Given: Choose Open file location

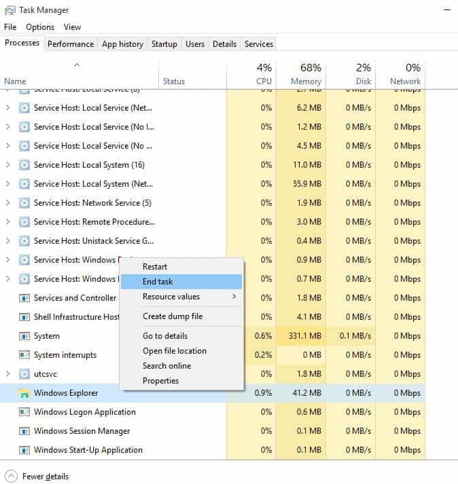Looking at the screenshot, I should tap(181, 351).
